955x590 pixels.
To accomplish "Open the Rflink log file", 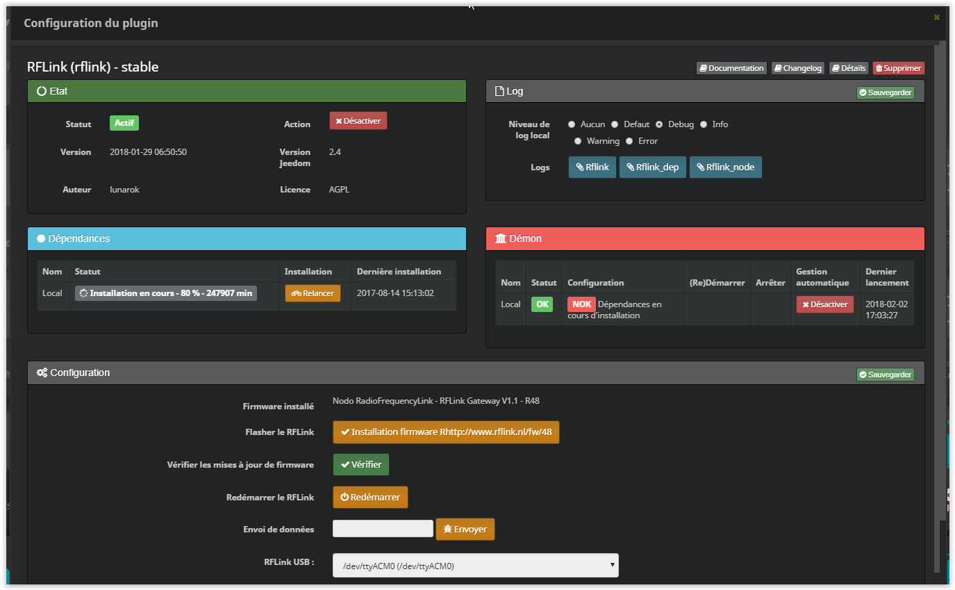I will coord(592,167).
